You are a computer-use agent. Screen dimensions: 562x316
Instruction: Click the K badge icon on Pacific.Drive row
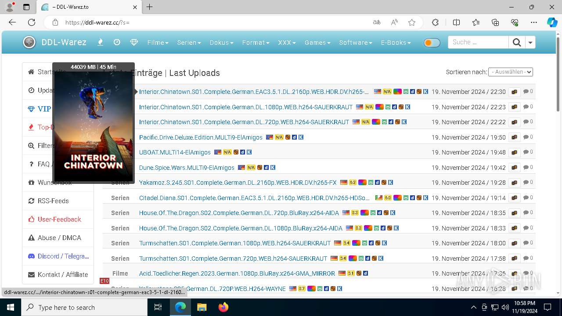tap(301, 137)
